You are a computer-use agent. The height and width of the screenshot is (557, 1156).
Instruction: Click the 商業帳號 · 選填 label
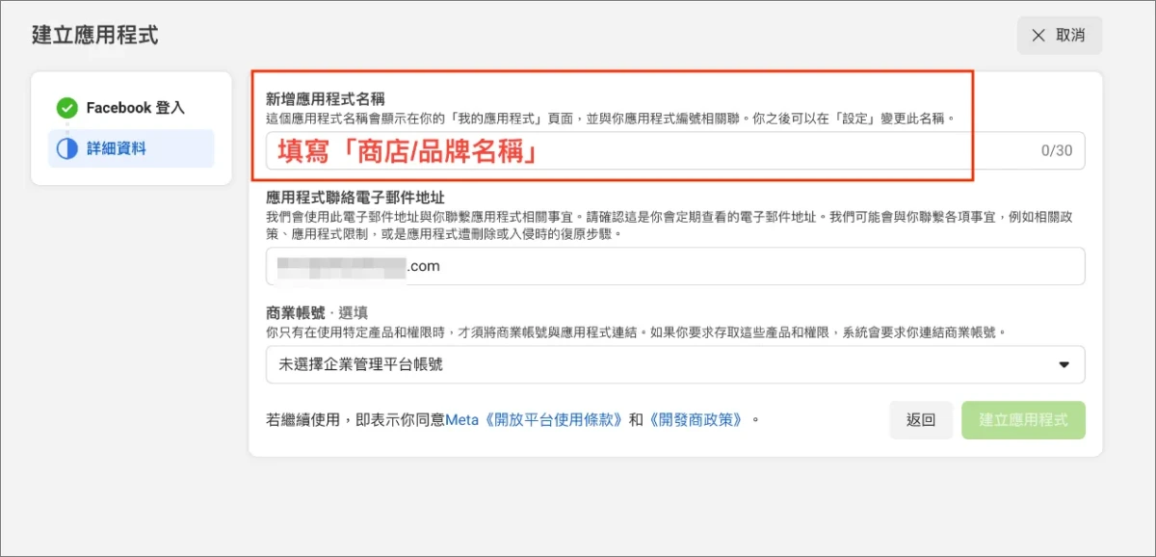coord(317,313)
